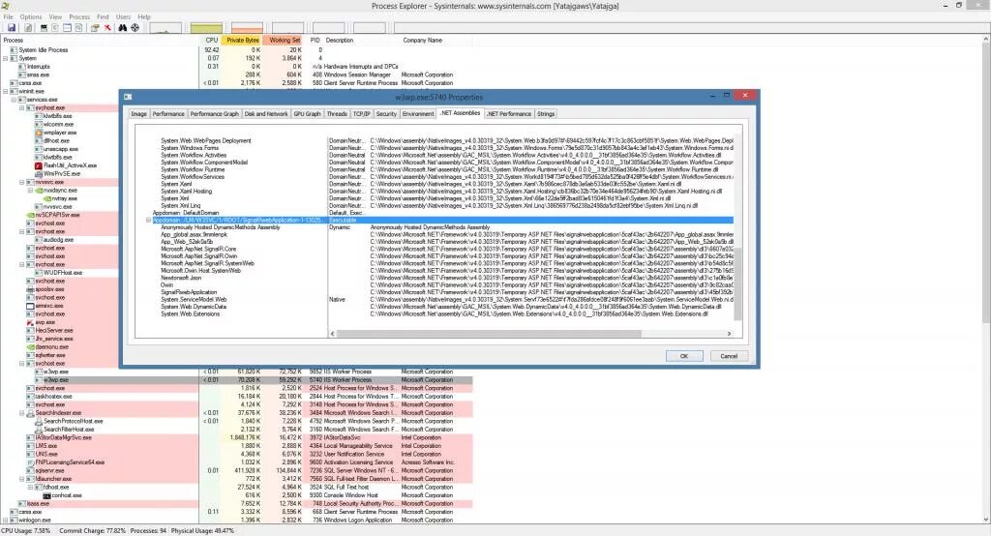
Task: Click the SearchIndexer.exe icon
Action: tap(30, 413)
